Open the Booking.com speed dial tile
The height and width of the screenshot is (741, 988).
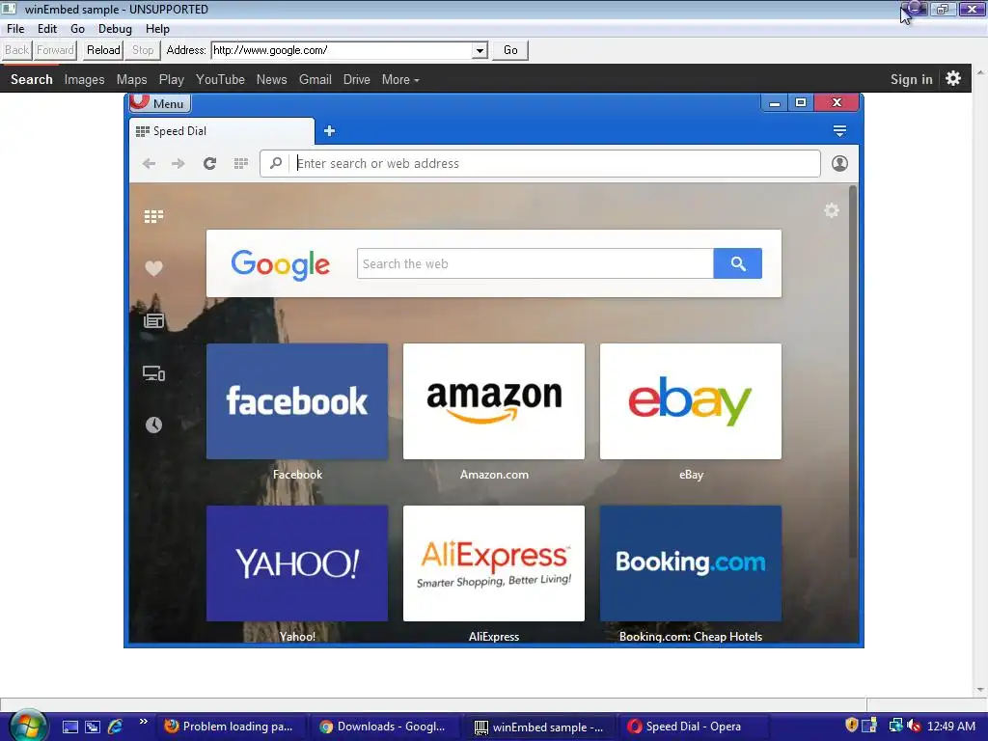[x=691, y=563]
